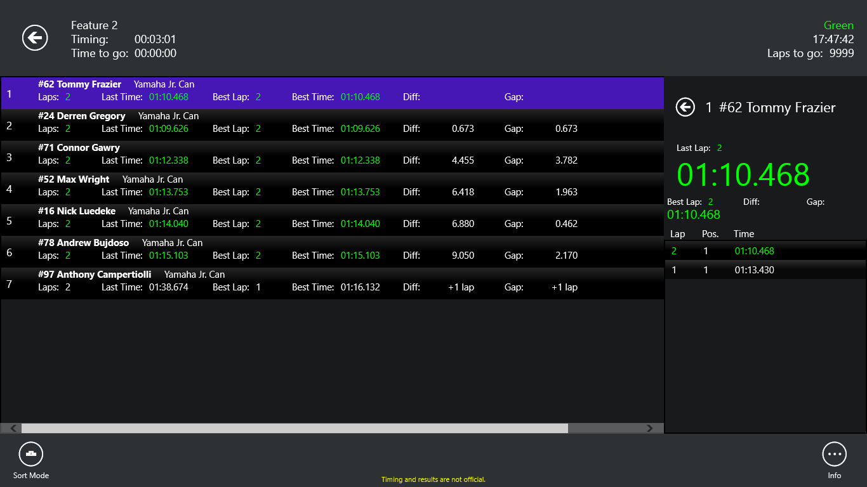867x487 pixels.
Task: Click the scrollbar's left arrow chevron
Action: [13, 428]
